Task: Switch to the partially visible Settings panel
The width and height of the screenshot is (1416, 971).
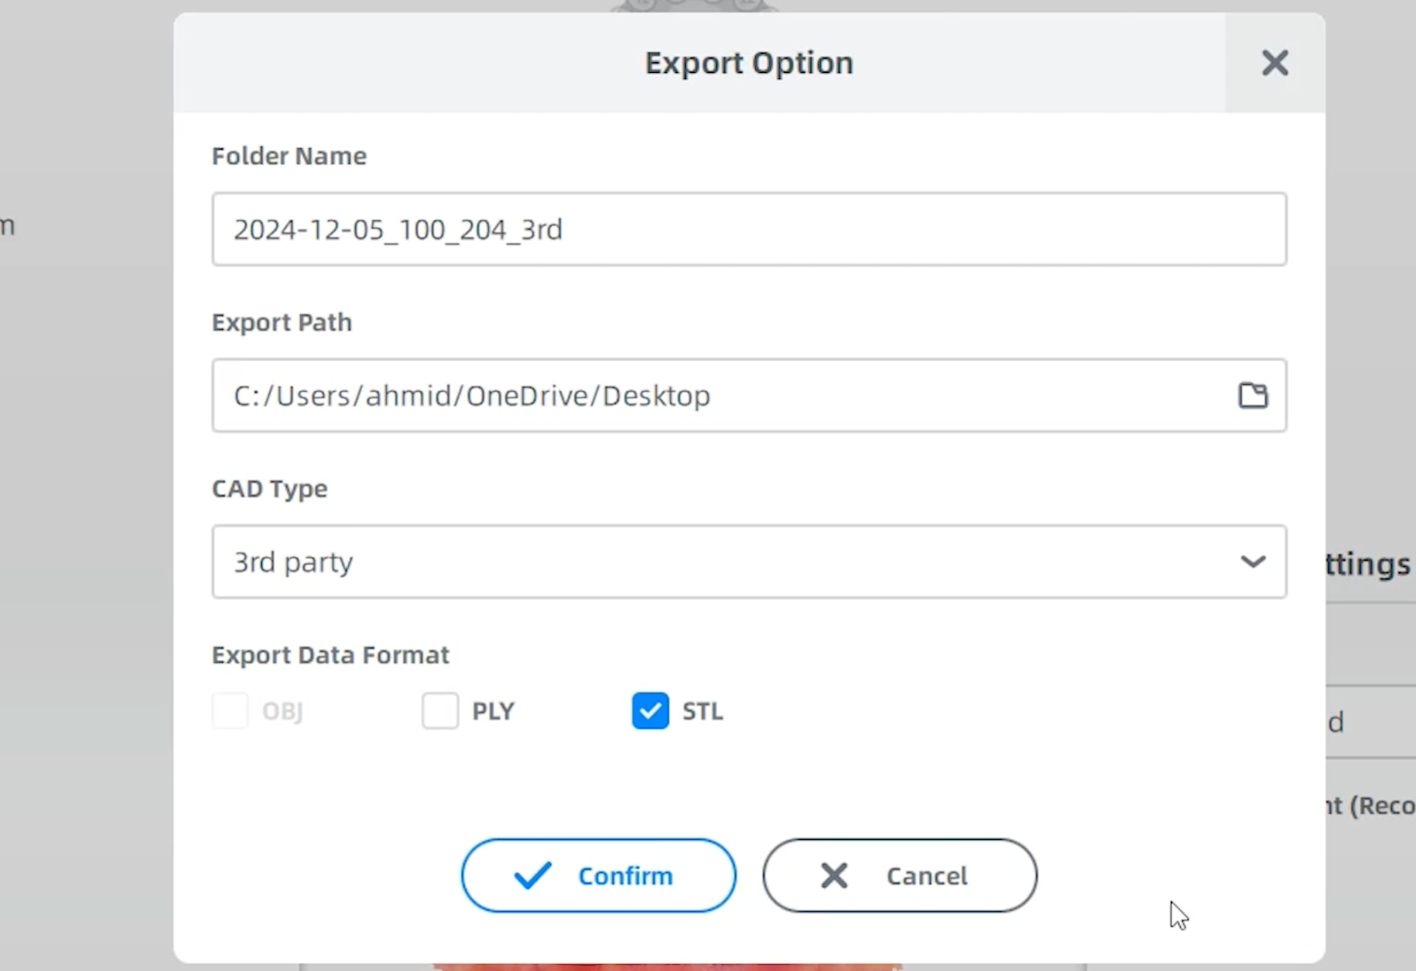Action: click(x=1366, y=565)
